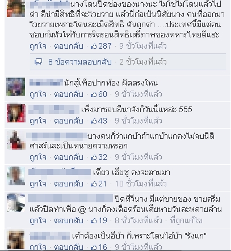Click the speech bubble icon beside 8 replies
The image size is (231, 251).
pyautogui.click(x=39, y=62)
